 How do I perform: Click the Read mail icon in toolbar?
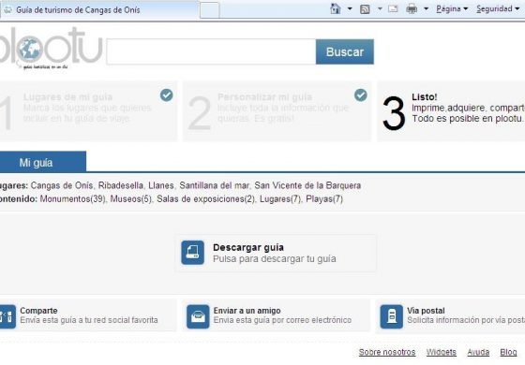click(393, 9)
